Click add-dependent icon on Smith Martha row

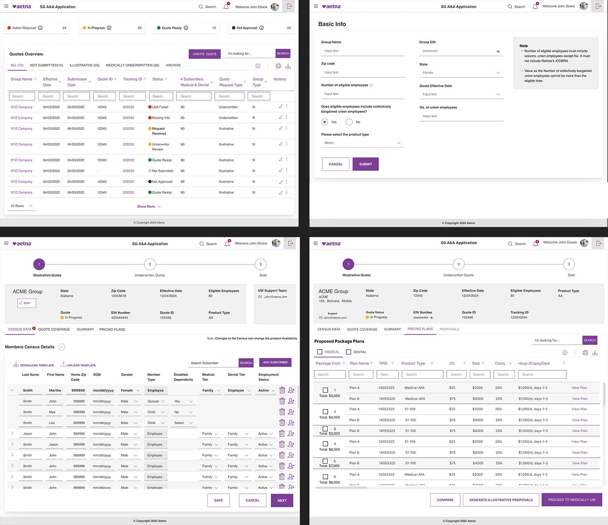(x=291, y=390)
